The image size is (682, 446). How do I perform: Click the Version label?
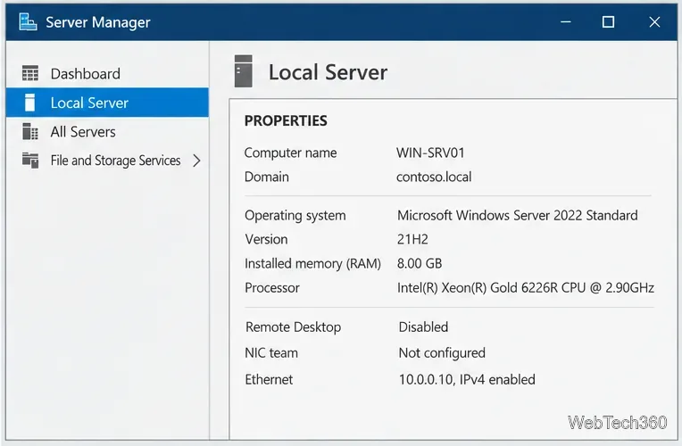[x=266, y=240]
